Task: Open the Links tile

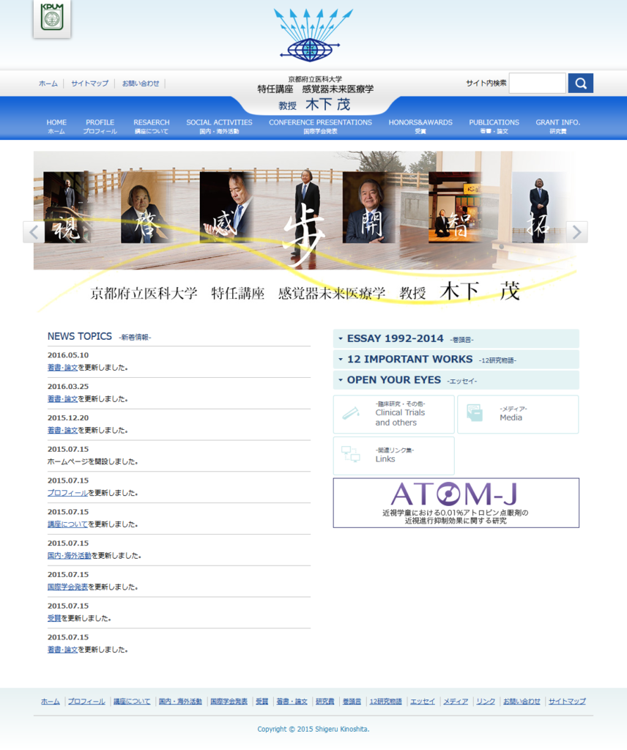Action: point(393,456)
